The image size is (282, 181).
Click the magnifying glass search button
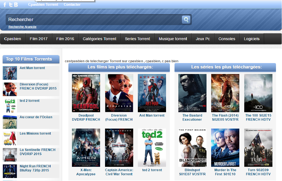[x=186, y=20]
